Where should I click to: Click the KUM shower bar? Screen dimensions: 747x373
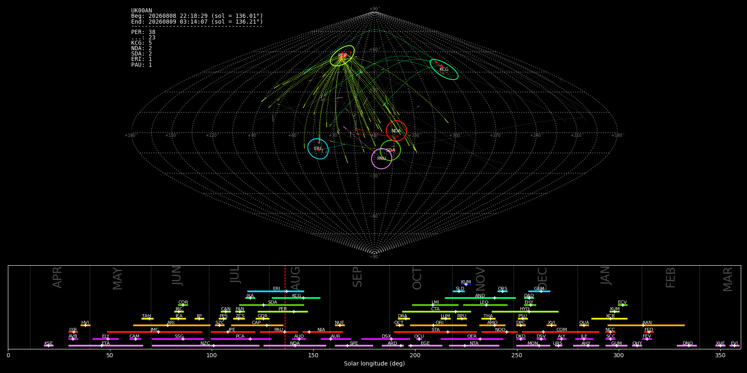tap(466, 284)
